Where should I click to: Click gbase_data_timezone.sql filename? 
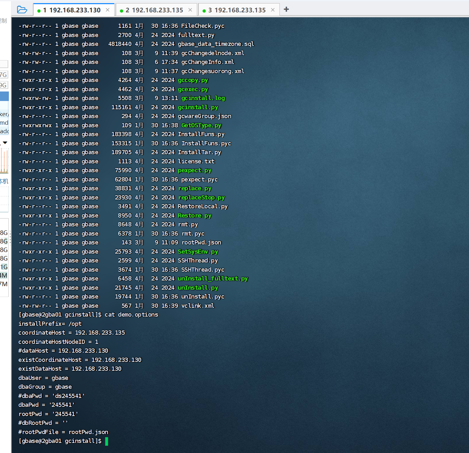click(x=216, y=44)
